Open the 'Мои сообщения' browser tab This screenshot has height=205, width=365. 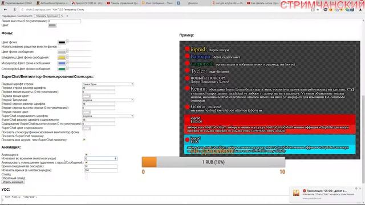(157, 3)
